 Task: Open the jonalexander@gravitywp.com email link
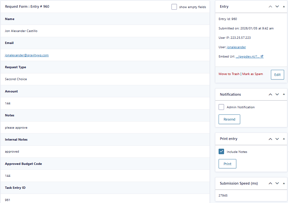(26, 55)
